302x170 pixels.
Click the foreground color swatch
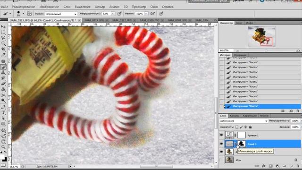2,157
